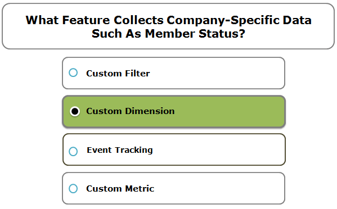Click "Member Status?" in the question heading
The height and width of the screenshot is (209, 337).
tap(195, 34)
